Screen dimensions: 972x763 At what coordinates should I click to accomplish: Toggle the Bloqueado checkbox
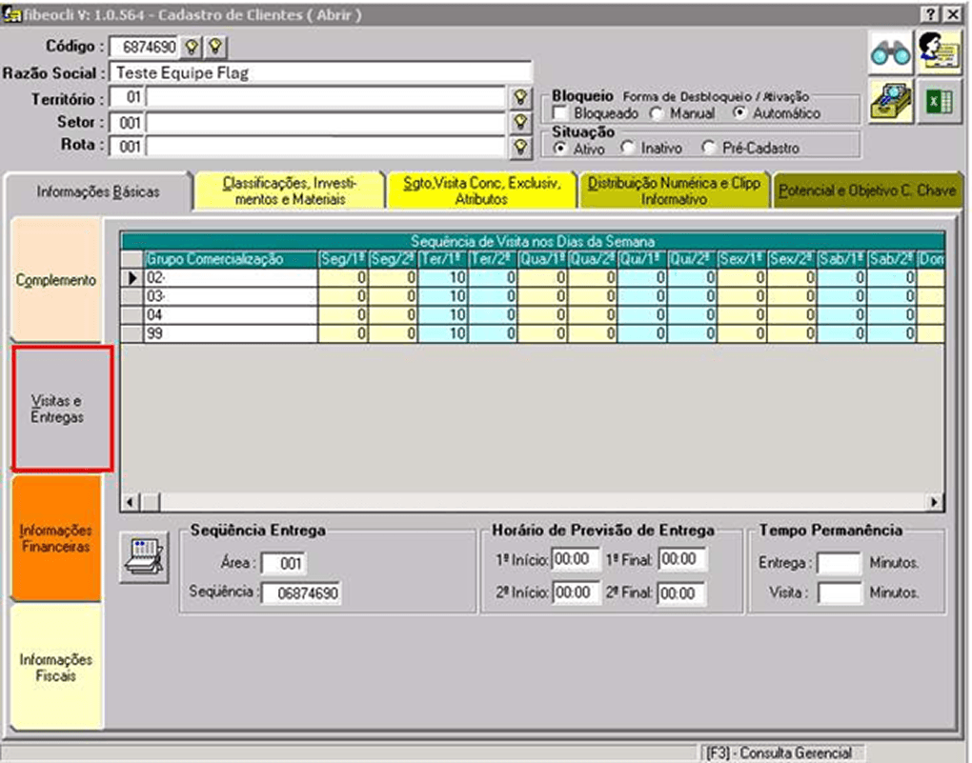click(x=559, y=113)
